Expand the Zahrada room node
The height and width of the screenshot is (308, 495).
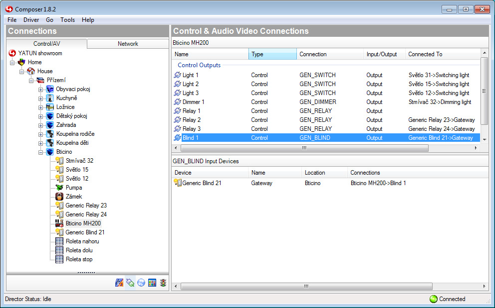pos(41,125)
